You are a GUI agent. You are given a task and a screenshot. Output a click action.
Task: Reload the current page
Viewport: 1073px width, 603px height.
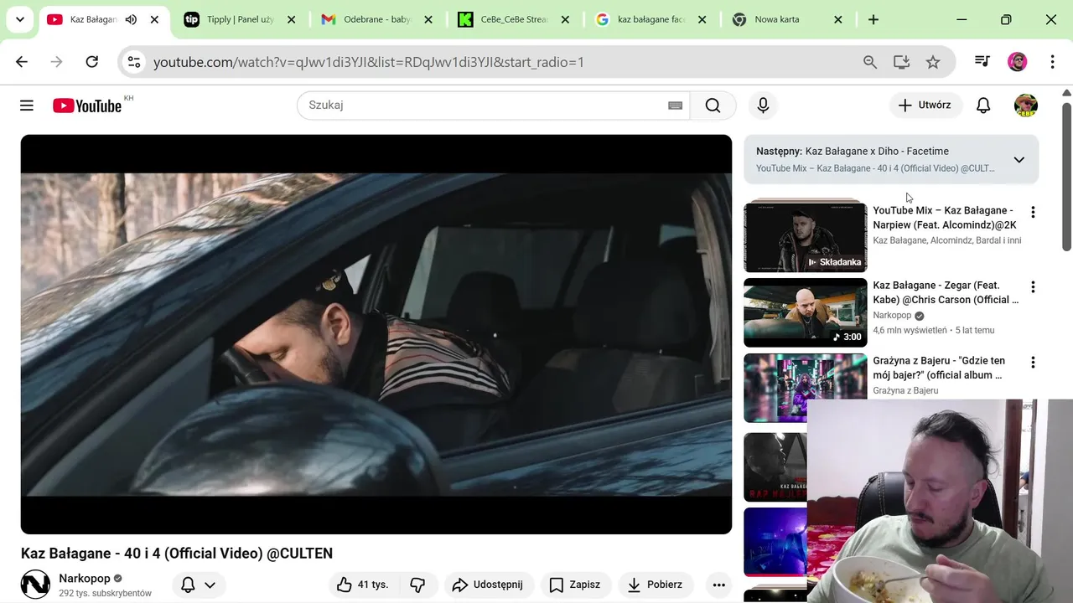pyautogui.click(x=92, y=62)
